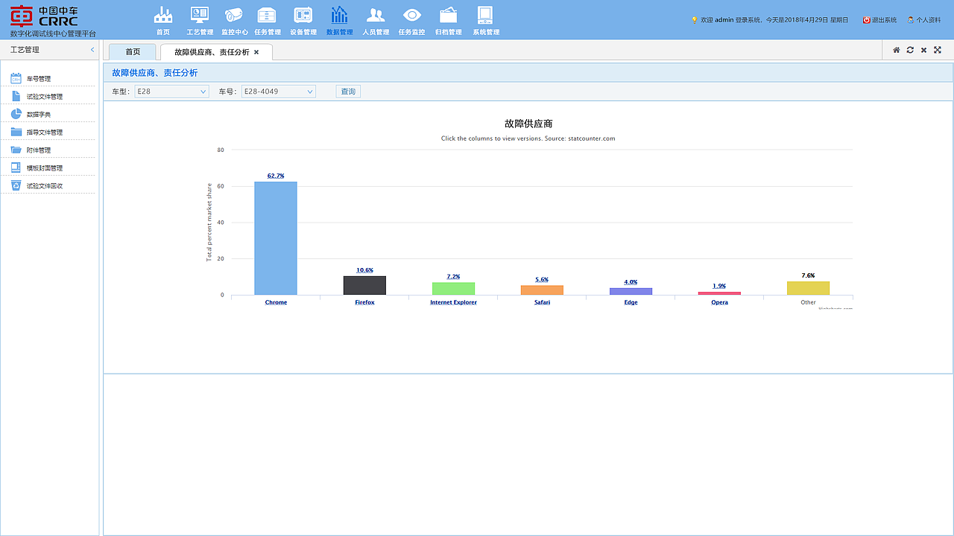954x536 pixels.
Task: Click the 工艺管理 sidebar panel header
Action: click(x=49, y=50)
